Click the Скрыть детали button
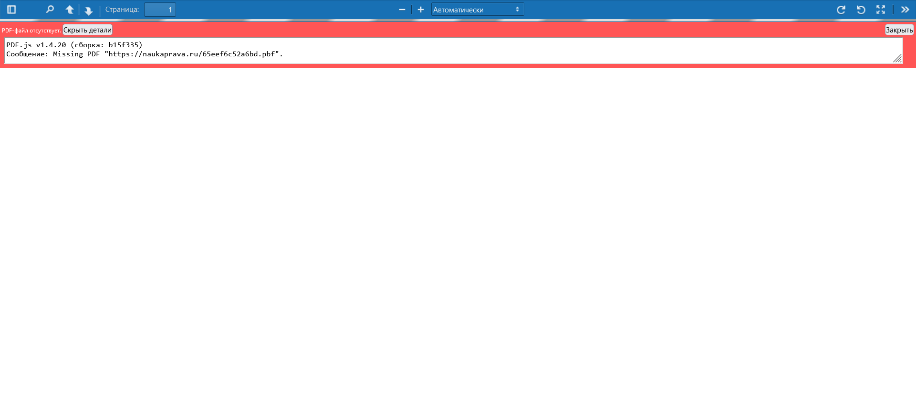916x399 pixels. 87,30
